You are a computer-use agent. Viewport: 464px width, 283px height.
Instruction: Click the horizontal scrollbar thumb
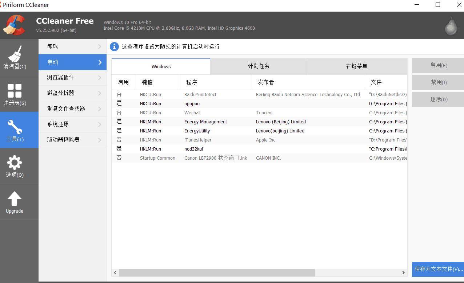coord(217,272)
